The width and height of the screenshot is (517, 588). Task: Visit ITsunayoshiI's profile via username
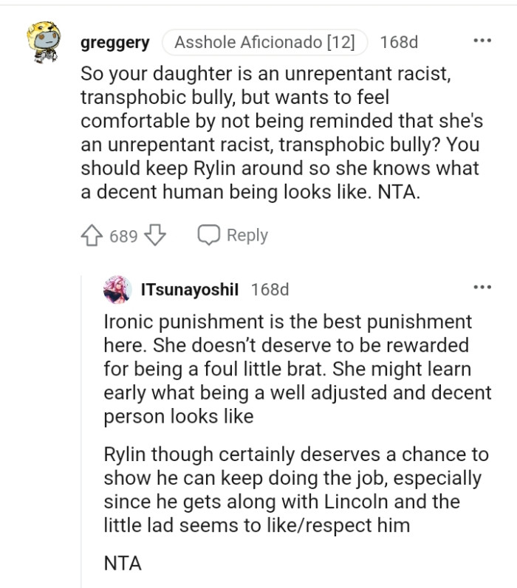[190, 289]
